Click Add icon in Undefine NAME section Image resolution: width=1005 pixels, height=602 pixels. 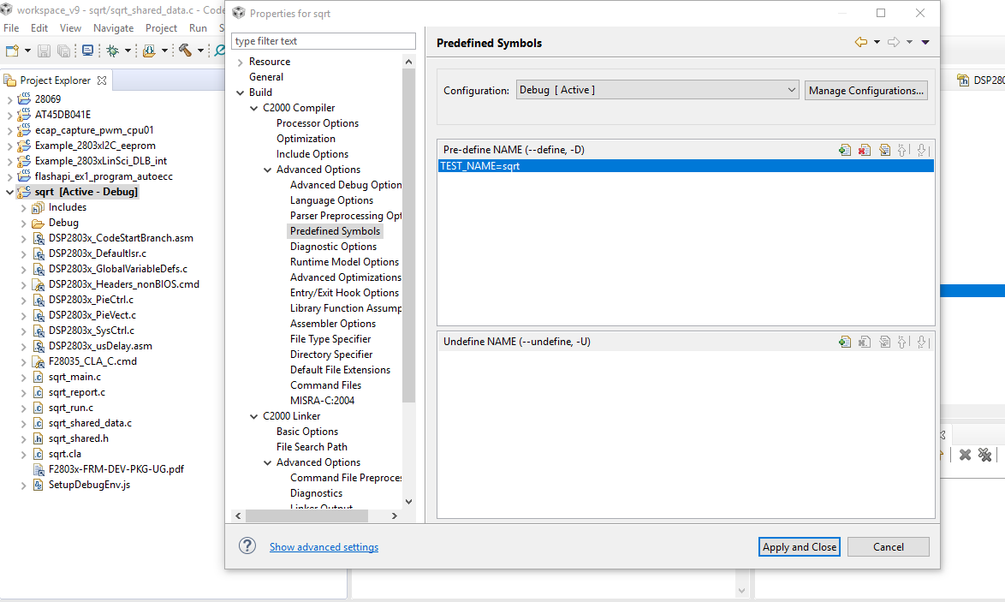point(845,342)
